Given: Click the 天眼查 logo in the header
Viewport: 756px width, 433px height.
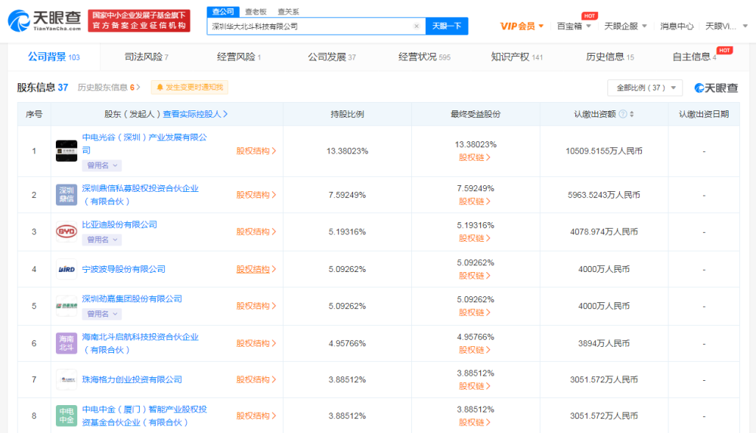Looking at the screenshot, I should click(x=43, y=20).
